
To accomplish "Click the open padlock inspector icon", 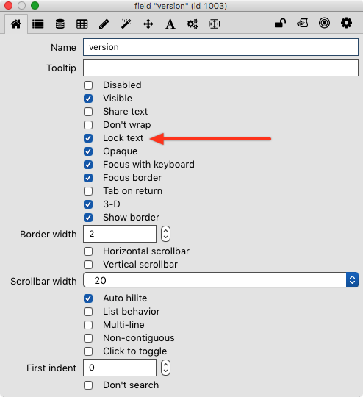I will [280, 24].
